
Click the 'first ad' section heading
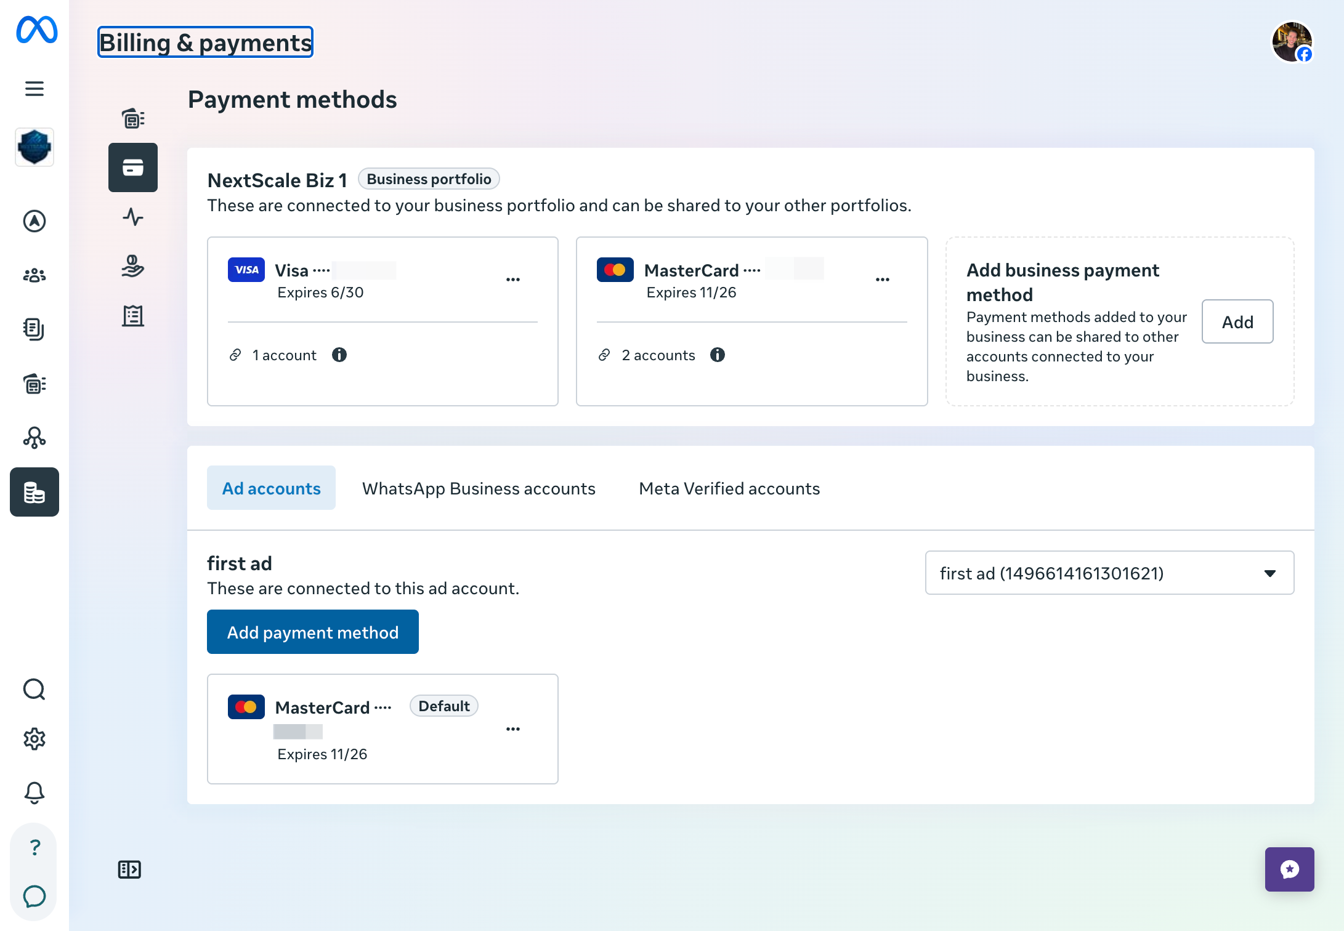pos(239,563)
